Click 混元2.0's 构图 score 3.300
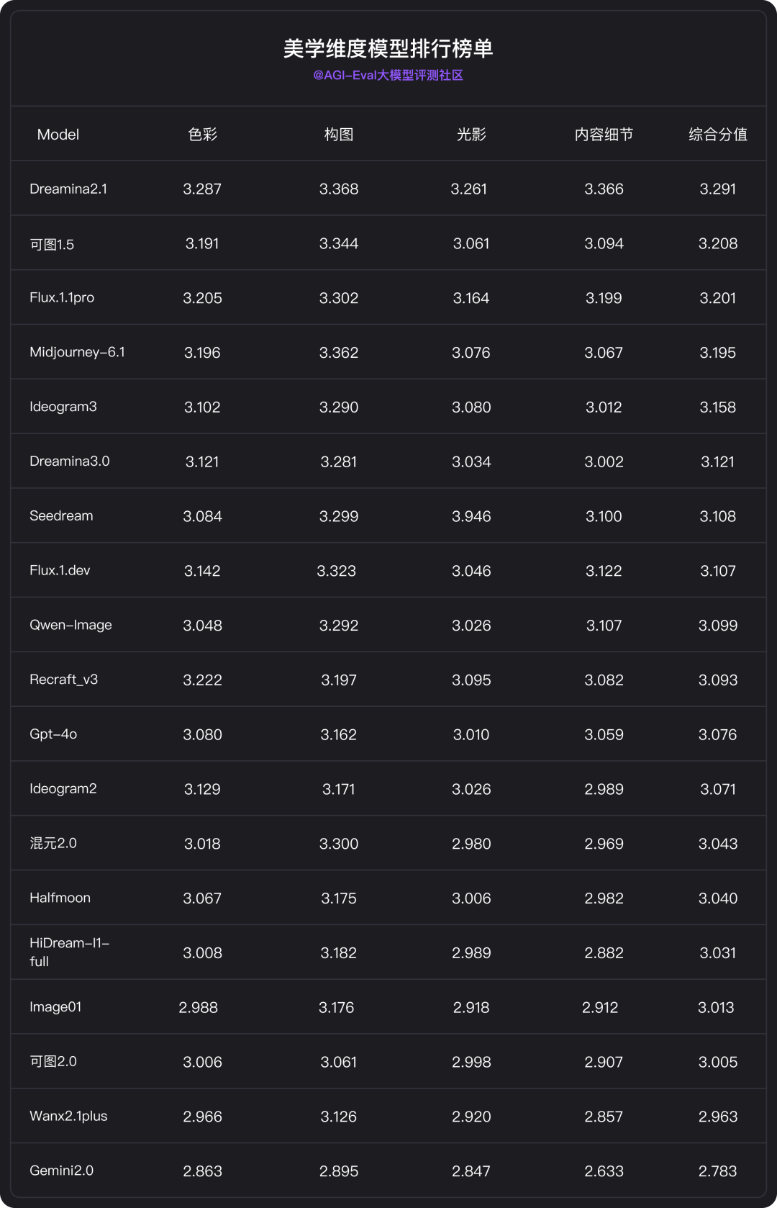This screenshot has height=1208, width=777. click(x=339, y=844)
